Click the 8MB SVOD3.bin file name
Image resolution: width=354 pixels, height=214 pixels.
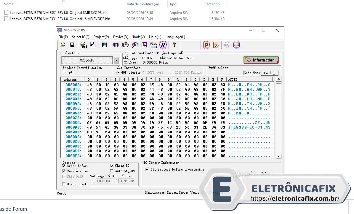point(58,13)
